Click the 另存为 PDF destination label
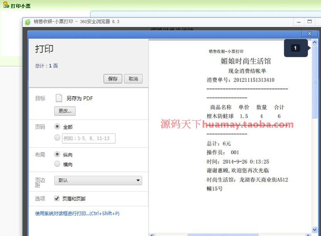Screen dimensions: 321x236 [x=80, y=99]
